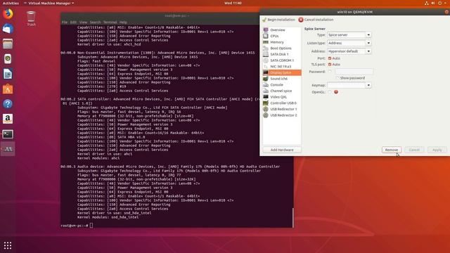Viewport: 450px width, 253px height.
Task: Select Boot Options in hardware list
Action: [x=282, y=48]
